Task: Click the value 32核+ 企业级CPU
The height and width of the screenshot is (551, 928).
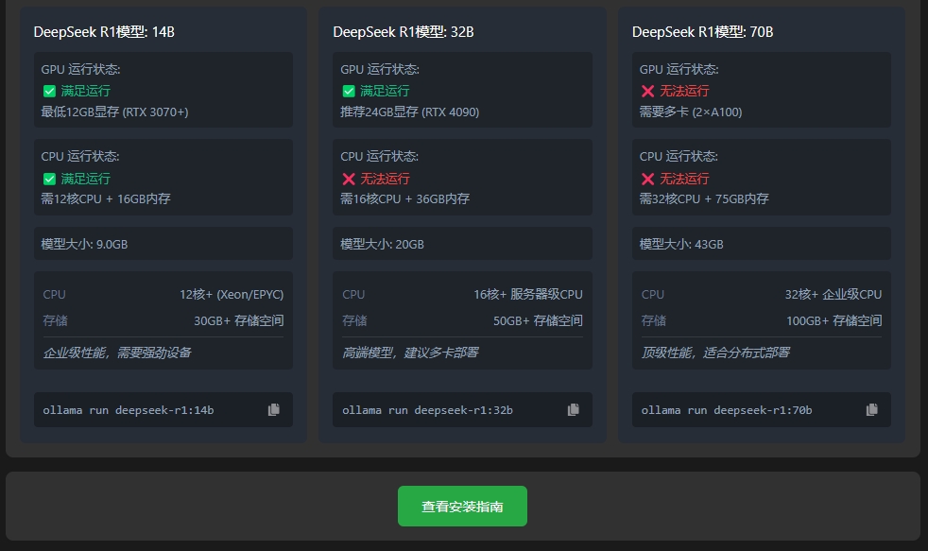Action: coord(833,295)
